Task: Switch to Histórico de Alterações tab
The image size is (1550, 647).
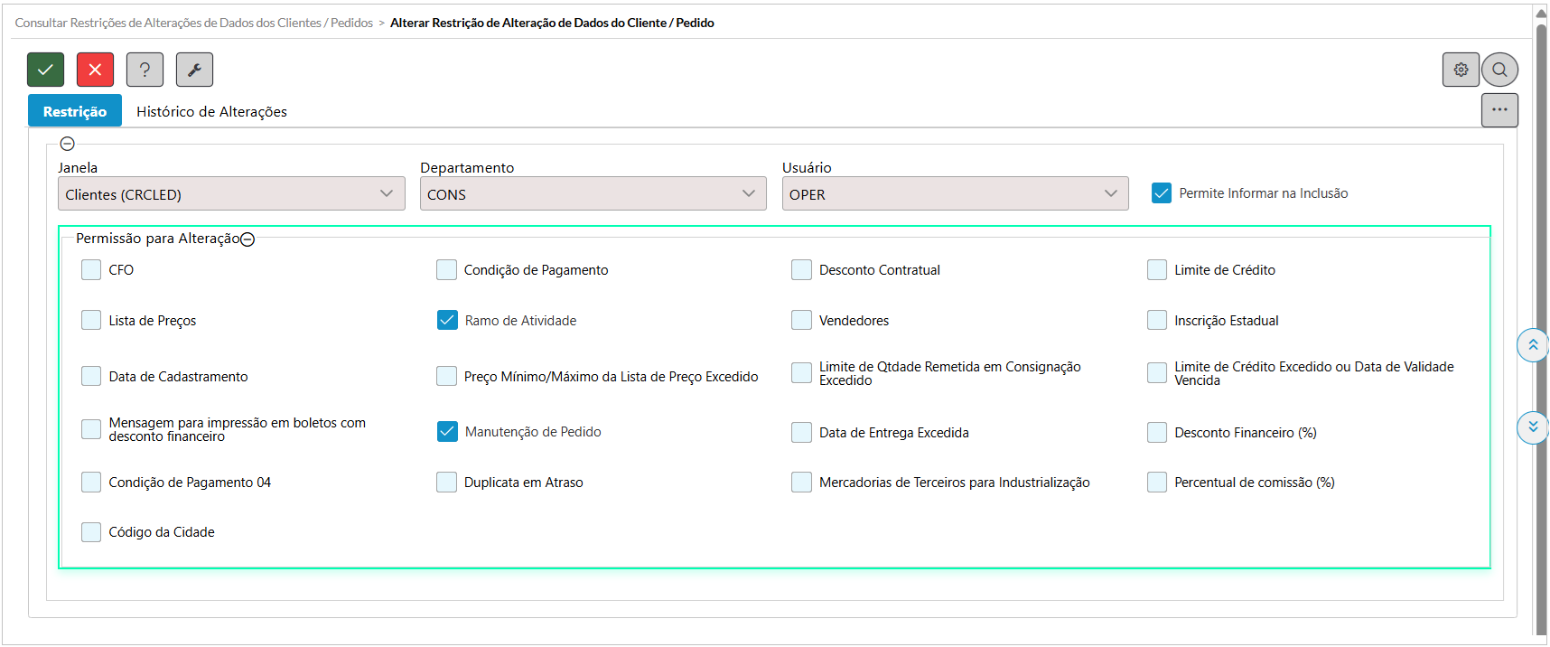Action: pos(211,112)
